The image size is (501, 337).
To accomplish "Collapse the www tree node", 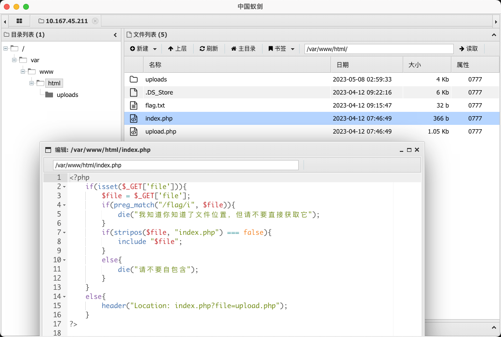I will coord(23,71).
